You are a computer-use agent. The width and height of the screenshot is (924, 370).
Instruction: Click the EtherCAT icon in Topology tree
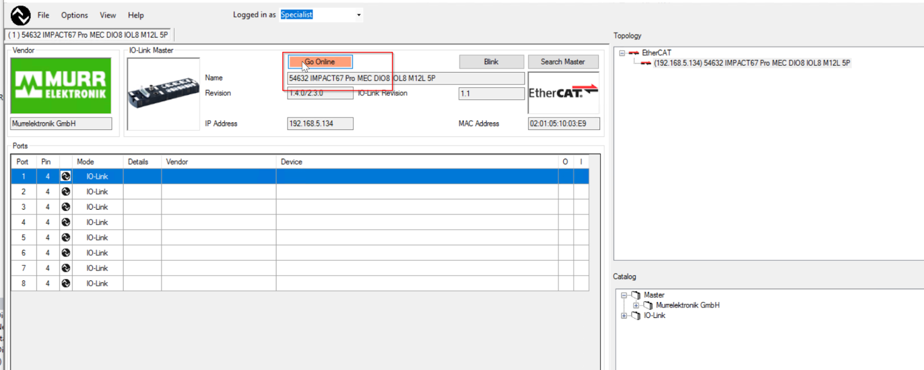(634, 53)
